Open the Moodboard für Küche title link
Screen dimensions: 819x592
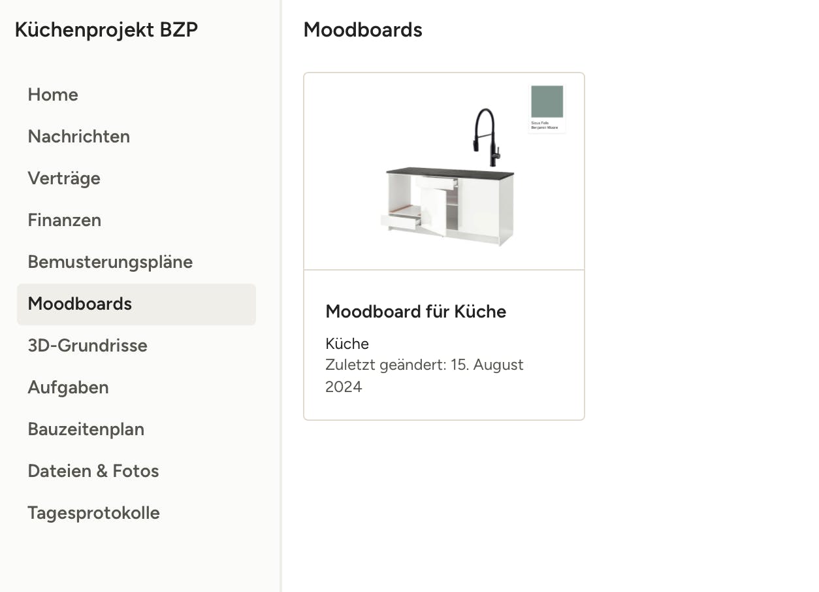(415, 312)
